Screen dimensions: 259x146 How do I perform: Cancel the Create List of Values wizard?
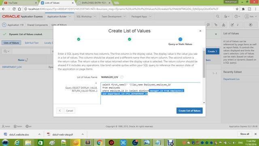pos(69,111)
